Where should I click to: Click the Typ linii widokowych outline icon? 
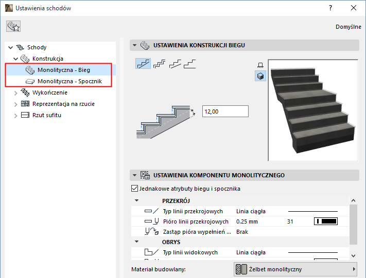(x=151, y=252)
